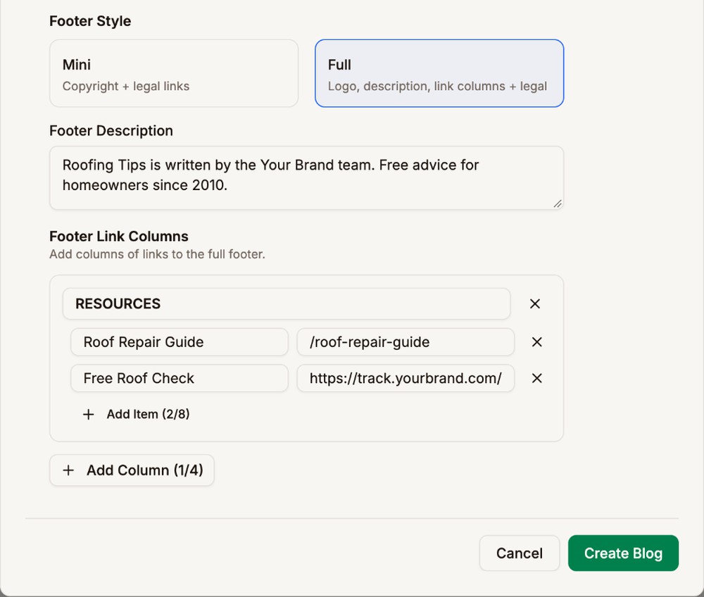This screenshot has width=704, height=597.
Task: Edit the RESOURCES column title field
Action: (287, 304)
